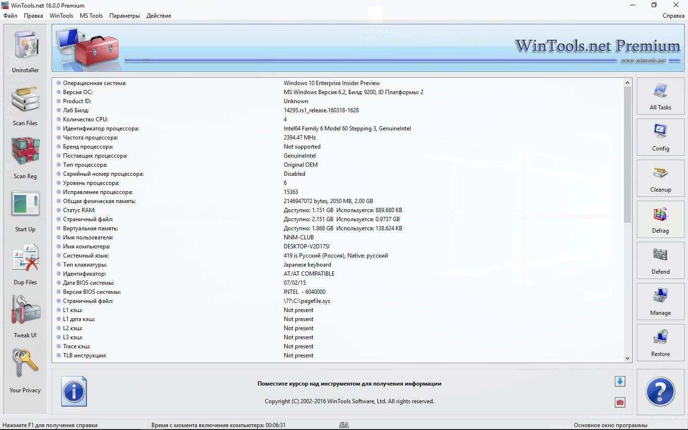
Task: Click the blue info icon
Action: [x=74, y=391]
